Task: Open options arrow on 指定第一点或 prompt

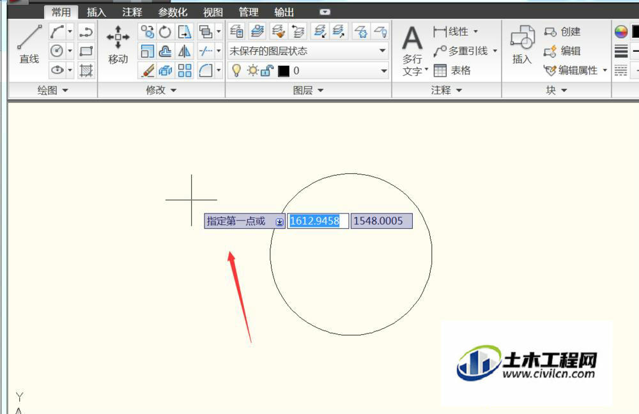Action: pos(280,222)
